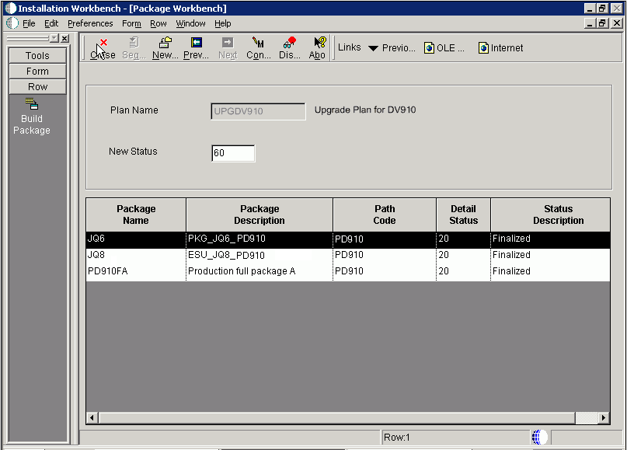Click the left arrow of horizontal scrollbar
The image size is (627, 450).
click(x=92, y=418)
